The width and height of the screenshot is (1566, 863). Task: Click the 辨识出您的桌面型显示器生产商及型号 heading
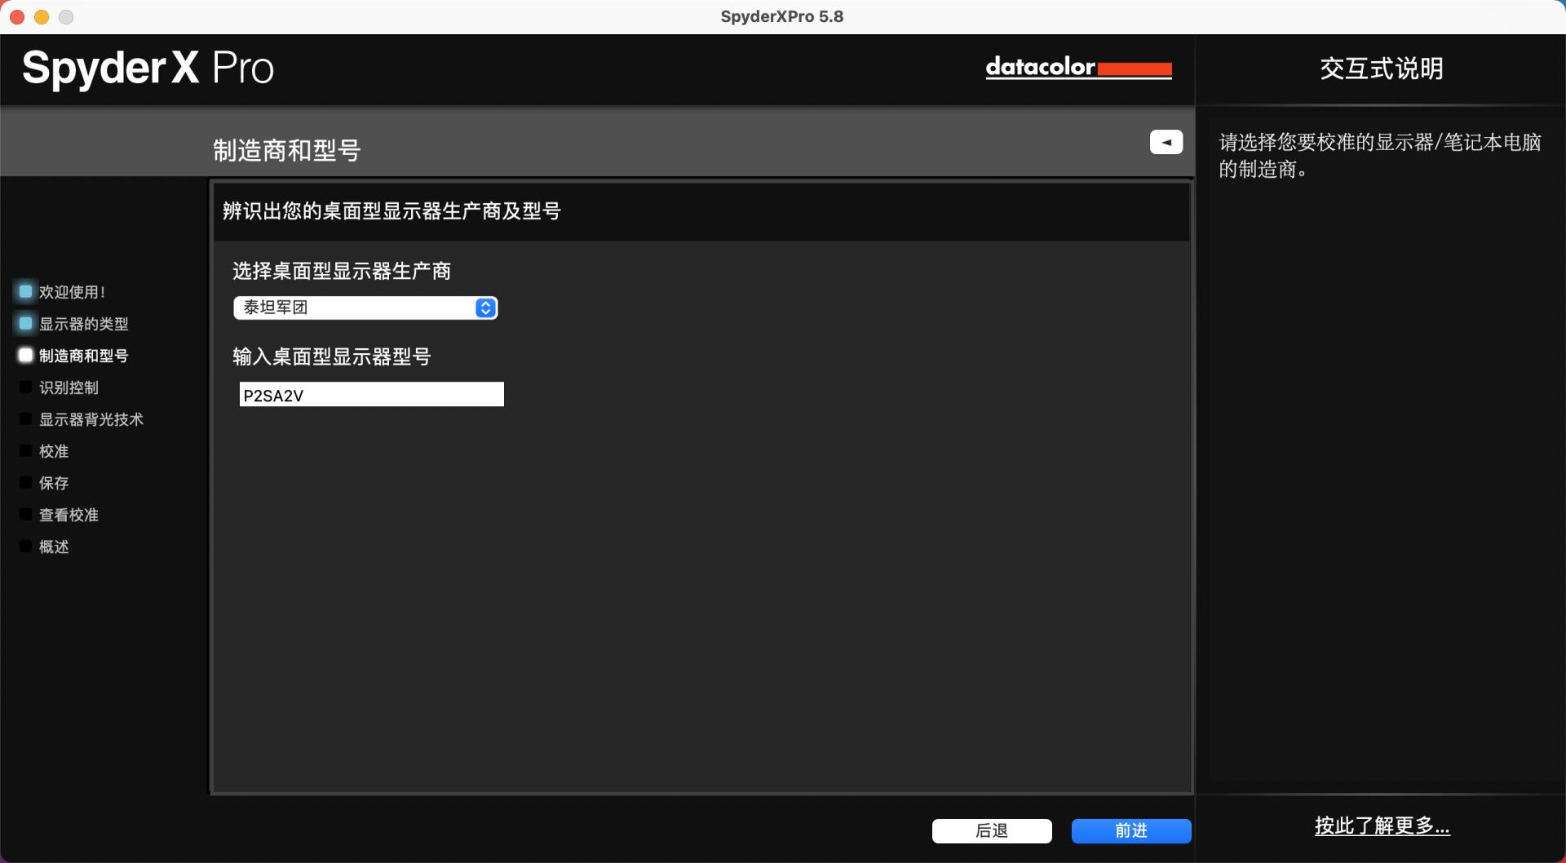click(x=391, y=211)
